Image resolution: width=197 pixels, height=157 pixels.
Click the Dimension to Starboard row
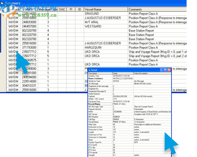[x=130, y=137]
